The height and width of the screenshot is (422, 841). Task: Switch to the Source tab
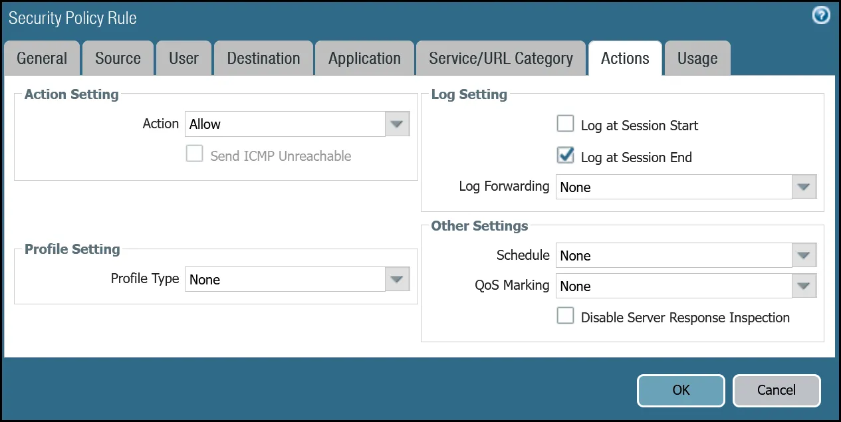click(x=118, y=58)
